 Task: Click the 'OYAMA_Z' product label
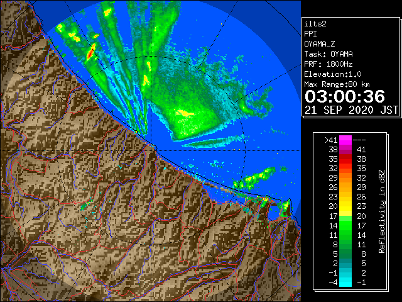[x=320, y=44]
